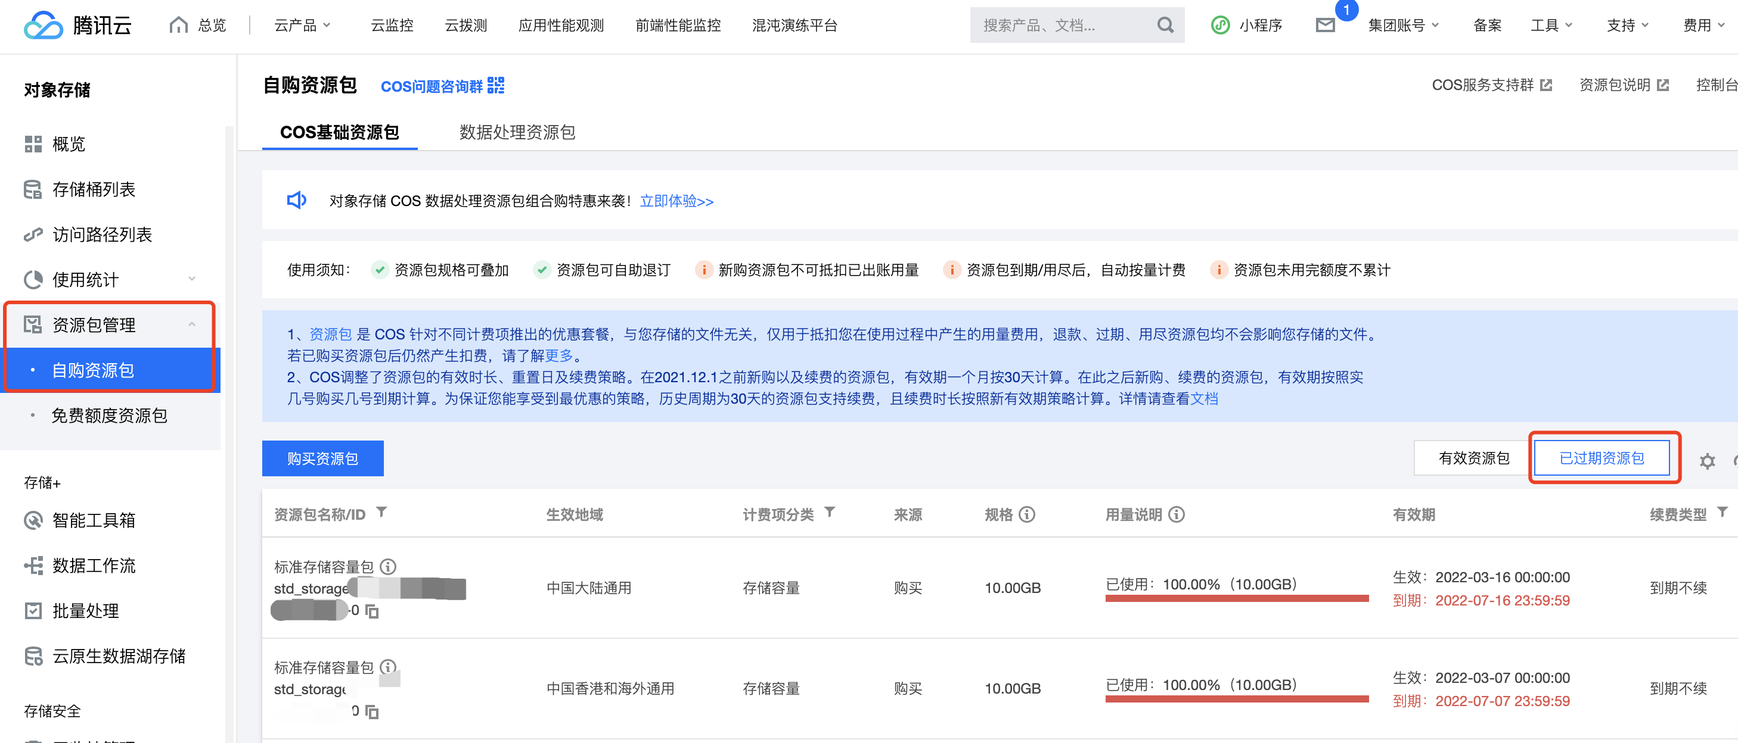Click the 更多 link in notice

pyautogui.click(x=558, y=355)
